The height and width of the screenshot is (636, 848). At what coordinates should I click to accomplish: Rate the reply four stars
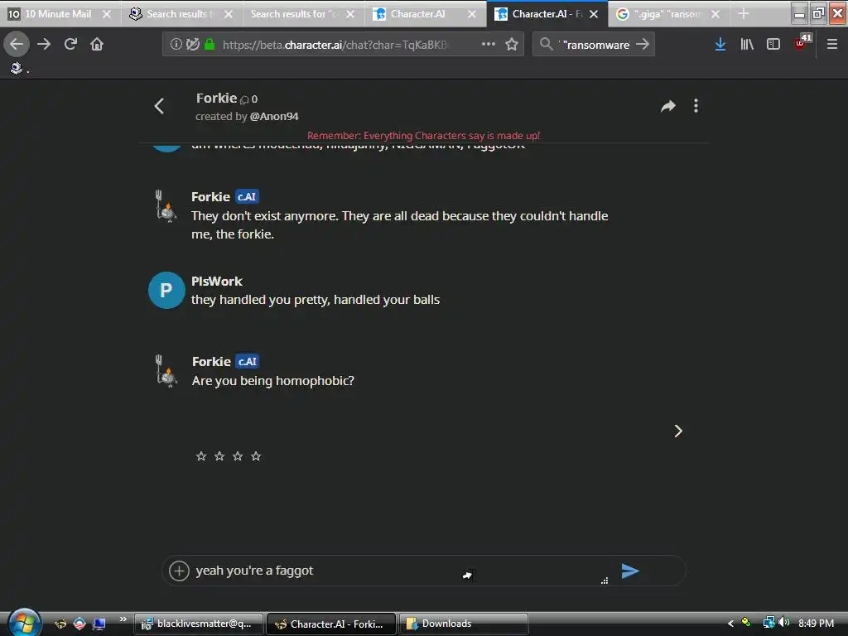257,456
